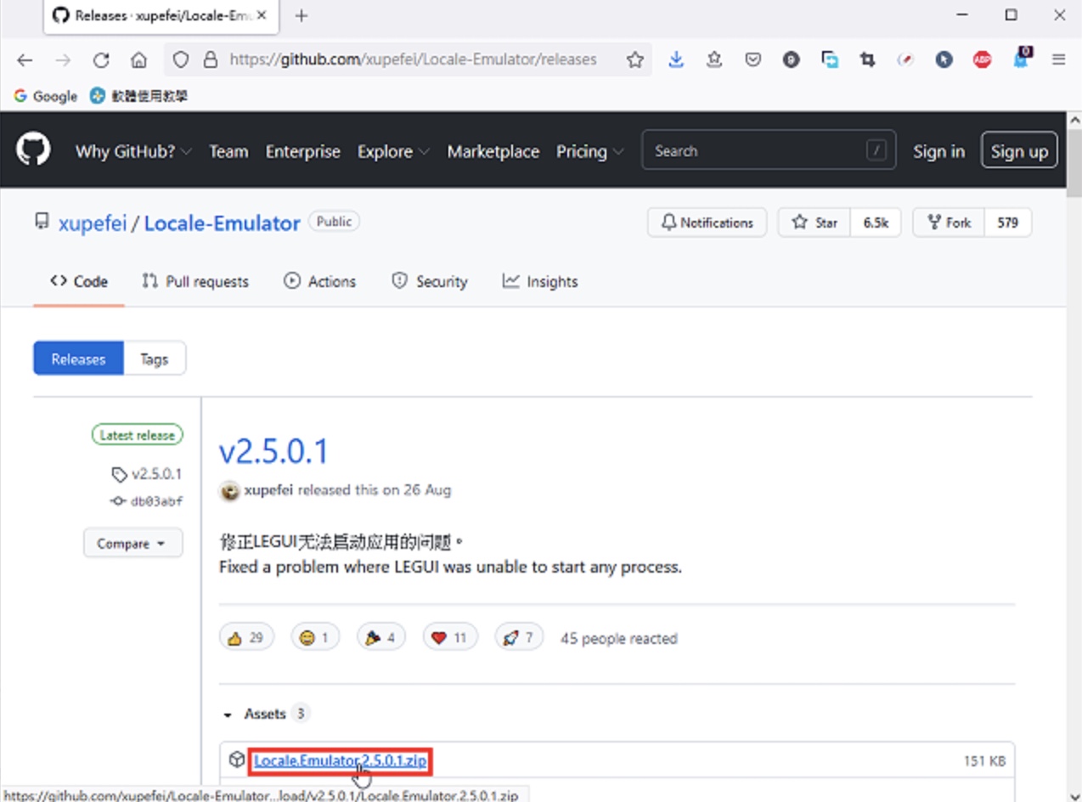This screenshot has height=802, width=1082.
Task: Expand the Why GitHub? menu
Action: pyautogui.click(x=133, y=151)
